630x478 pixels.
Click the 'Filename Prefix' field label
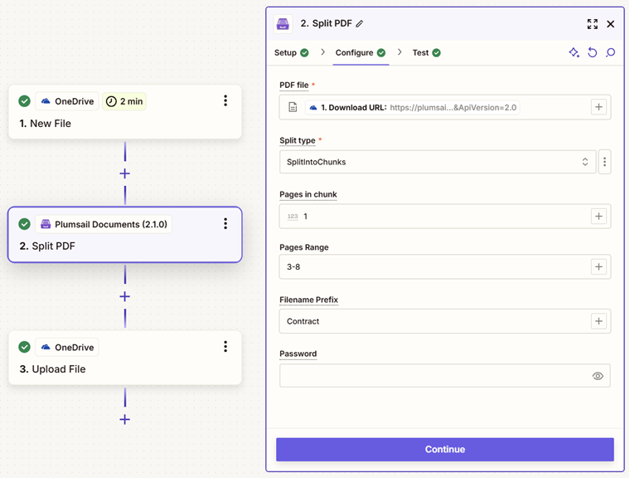(308, 300)
